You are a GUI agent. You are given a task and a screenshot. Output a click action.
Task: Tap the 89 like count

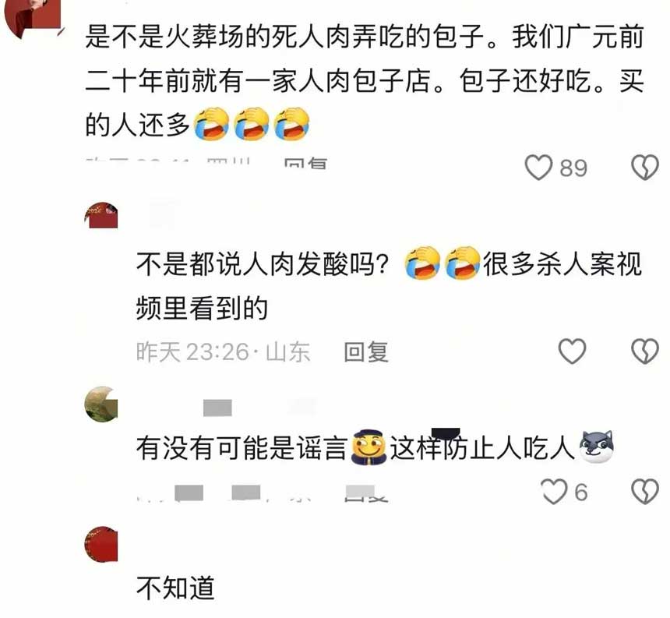[x=573, y=168]
